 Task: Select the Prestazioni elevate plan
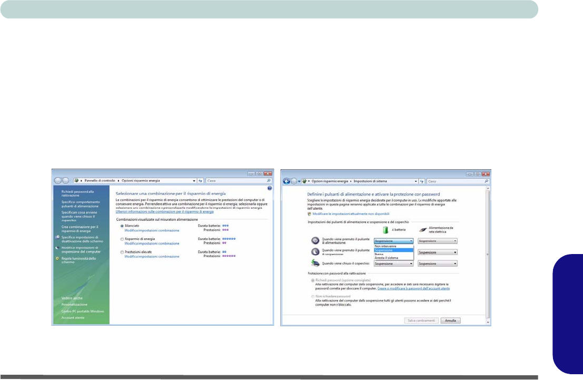122,252
